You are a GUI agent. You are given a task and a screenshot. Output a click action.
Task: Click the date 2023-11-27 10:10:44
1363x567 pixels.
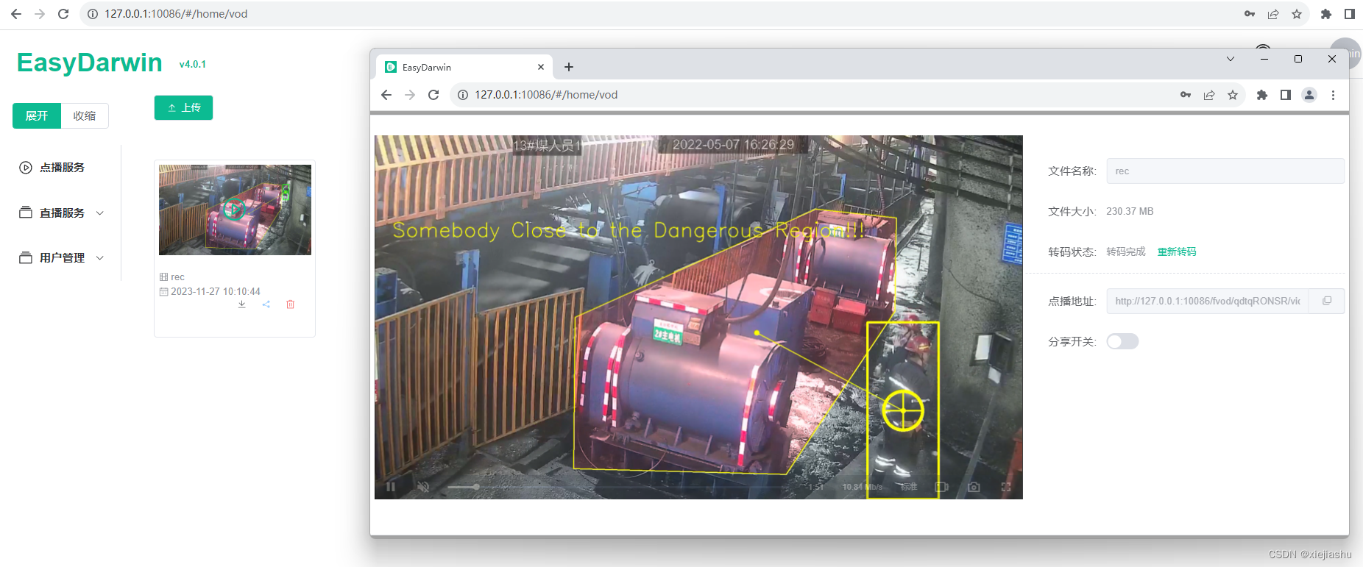point(216,292)
